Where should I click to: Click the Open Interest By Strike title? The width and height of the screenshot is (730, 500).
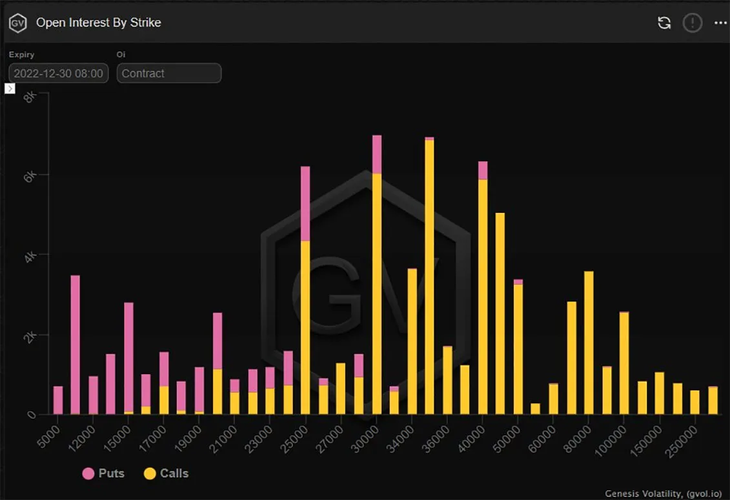pos(99,23)
